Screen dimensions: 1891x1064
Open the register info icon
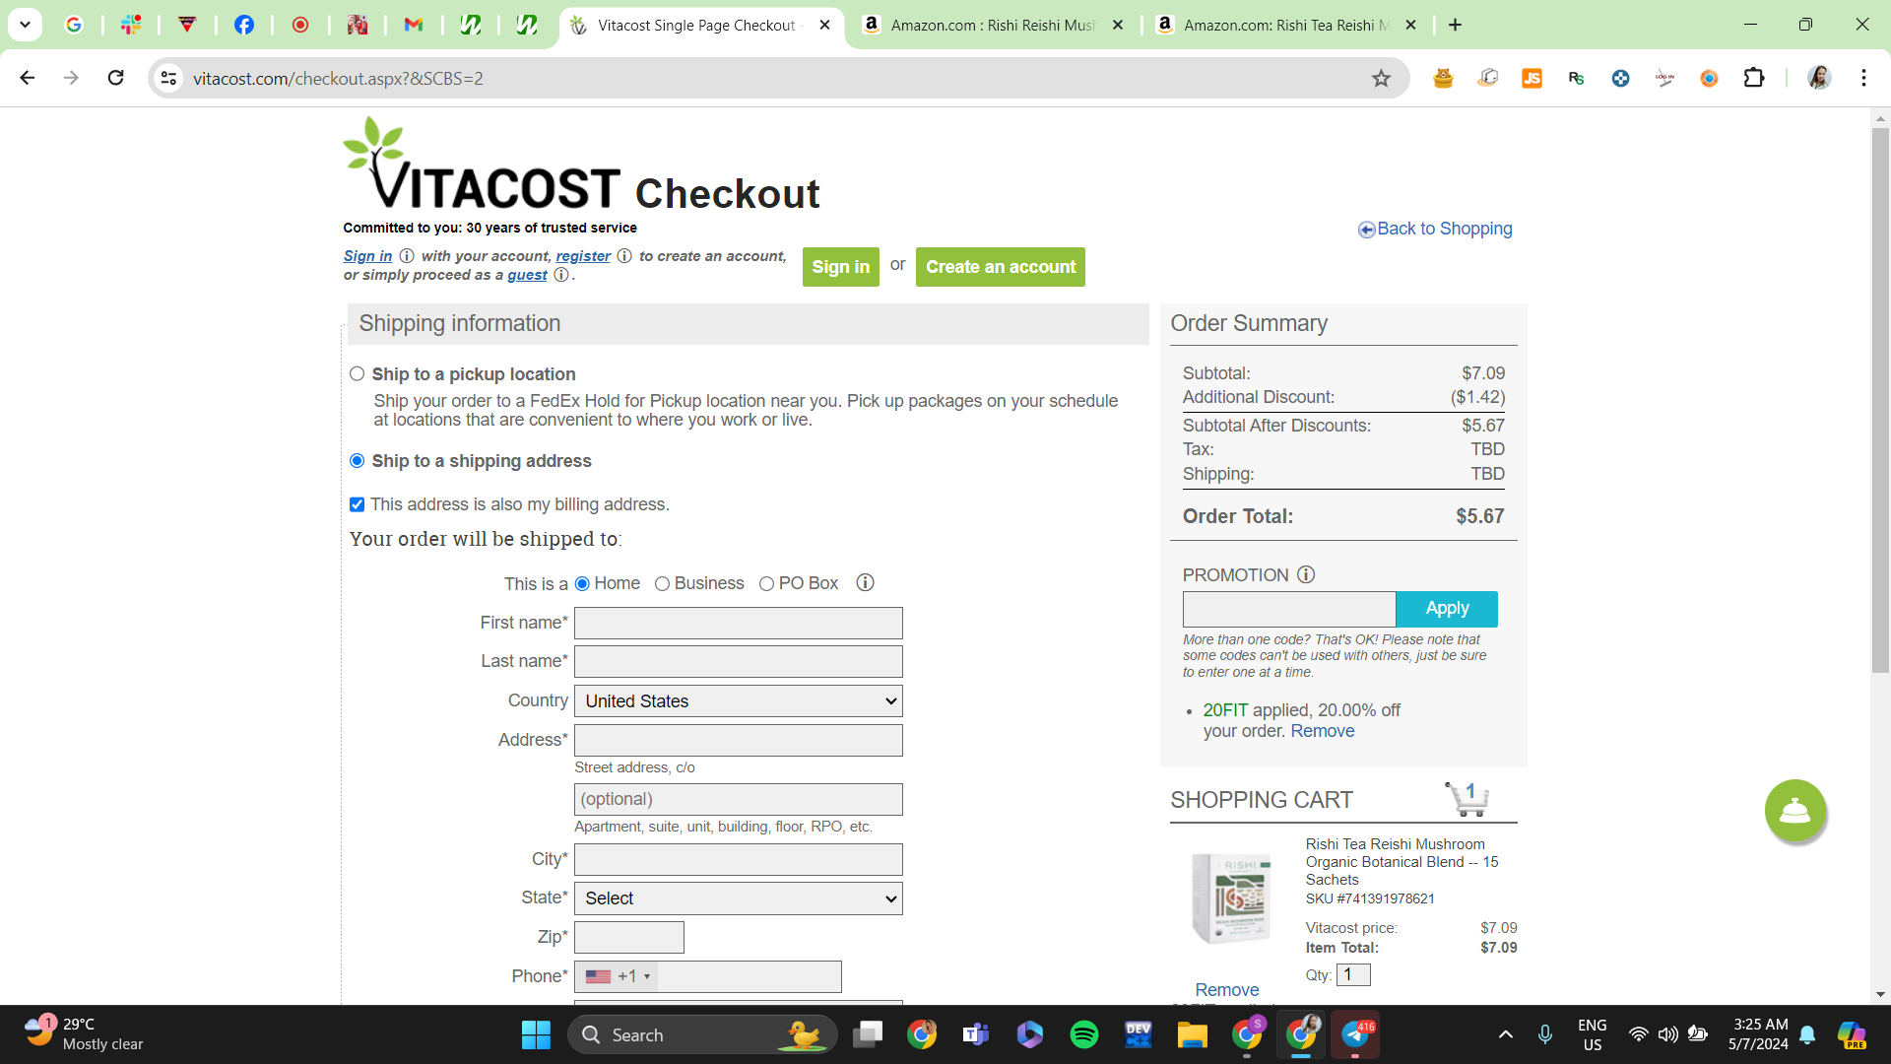(x=624, y=256)
